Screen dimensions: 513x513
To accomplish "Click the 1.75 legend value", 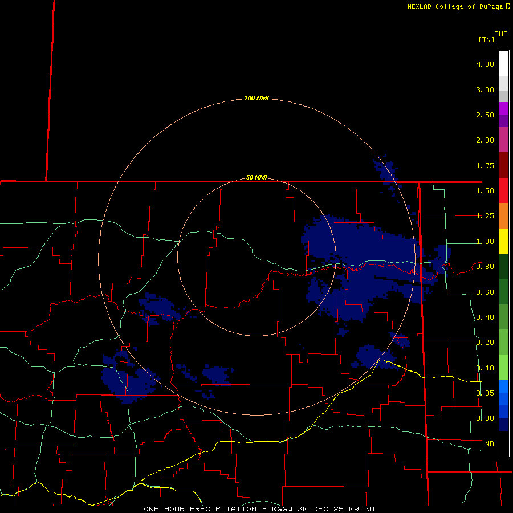I will (485, 165).
